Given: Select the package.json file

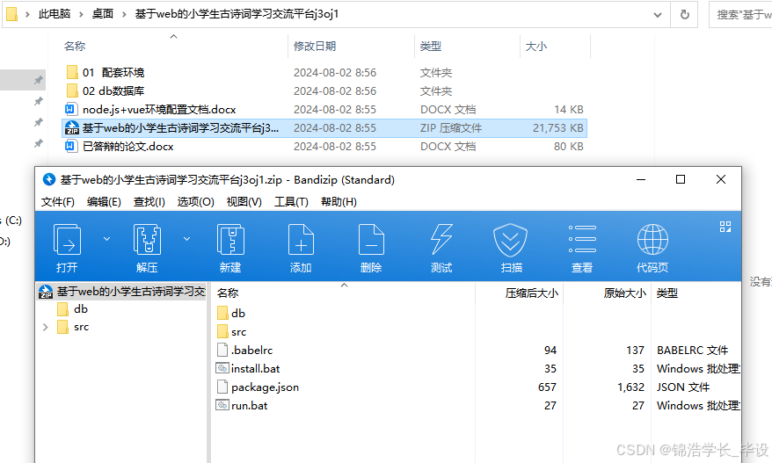Looking at the screenshot, I should point(258,387).
